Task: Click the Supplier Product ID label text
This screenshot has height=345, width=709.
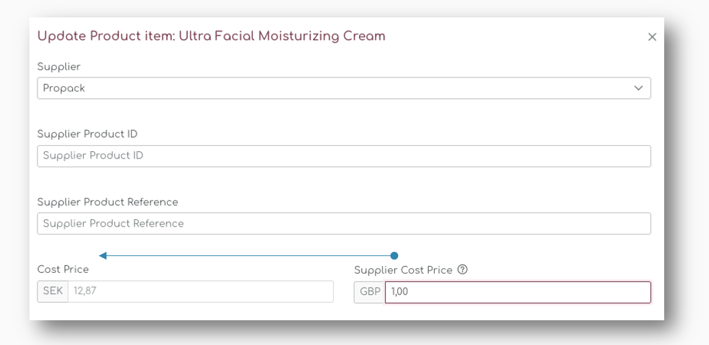Action: (x=87, y=134)
